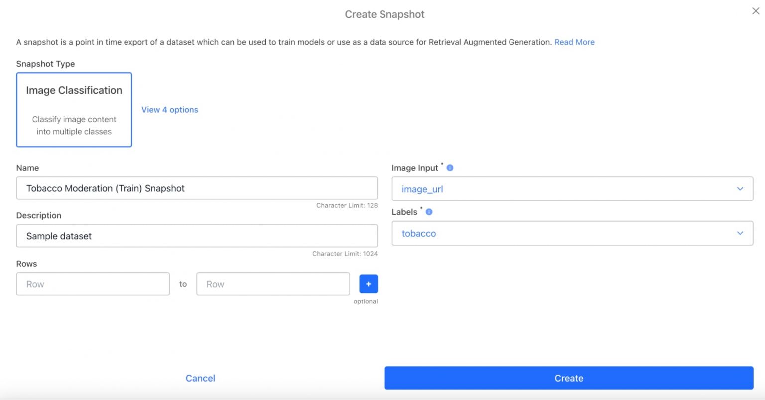Click the plus button to add row range
The width and height of the screenshot is (765, 400).
pos(368,284)
